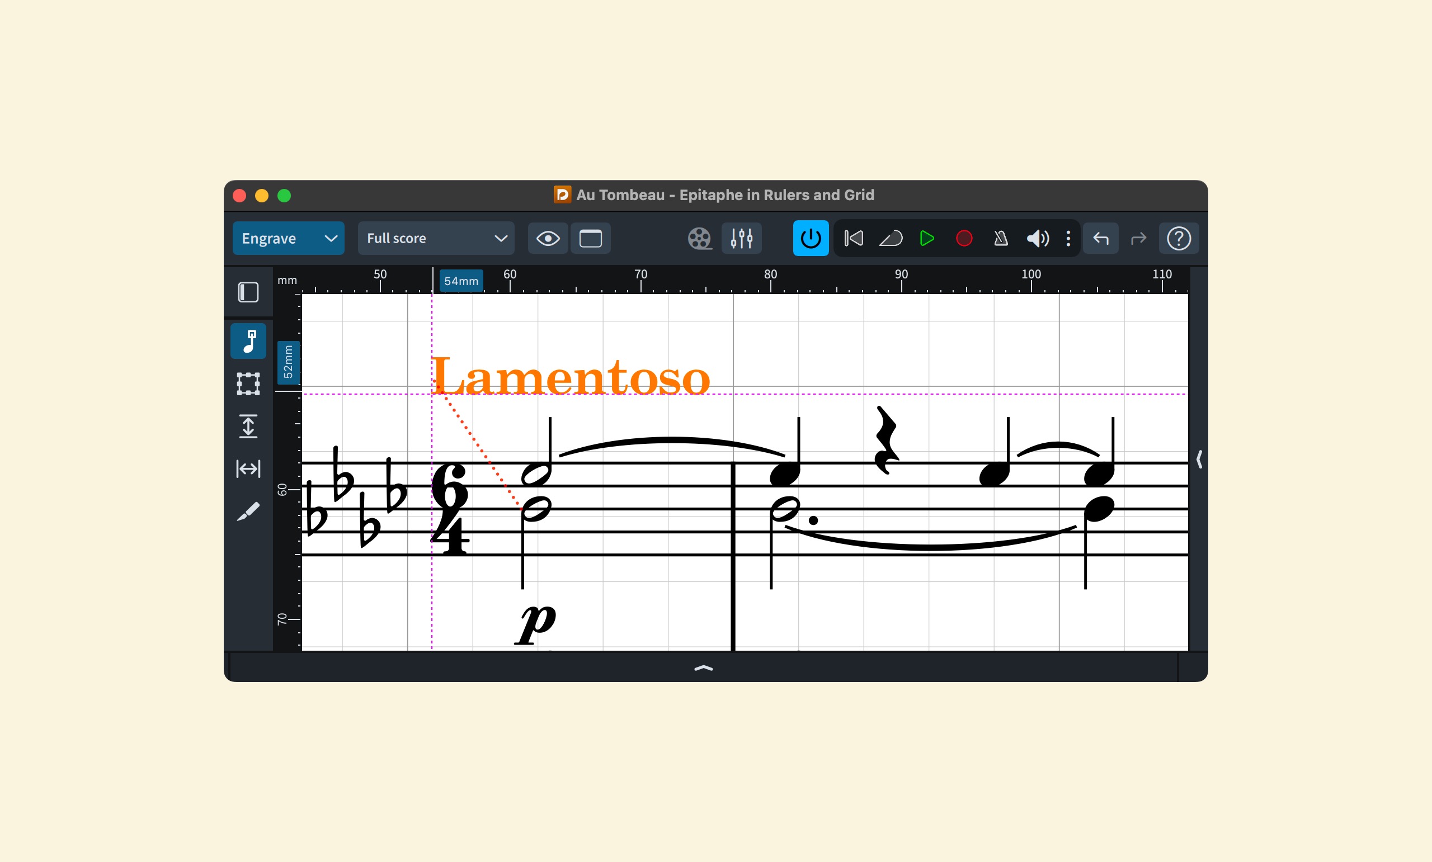Click the redo arrow
1432x862 pixels.
click(1138, 238)
